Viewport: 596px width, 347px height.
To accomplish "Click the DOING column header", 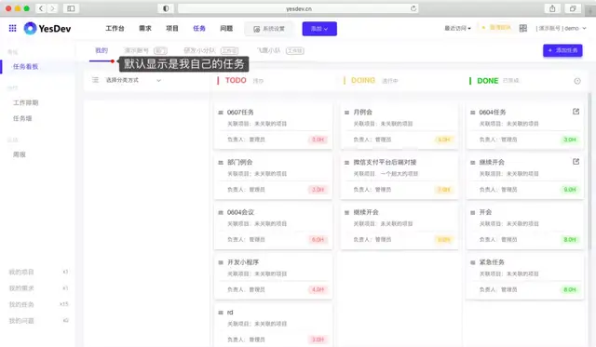I will [363, 80].
